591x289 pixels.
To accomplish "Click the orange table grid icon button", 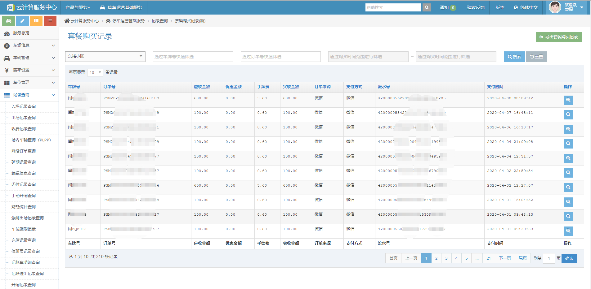I will 36,21.
